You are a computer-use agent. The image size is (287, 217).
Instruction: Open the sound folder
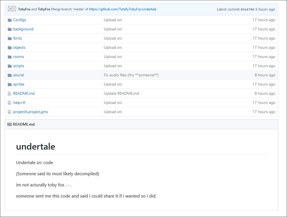(x=18, y=75)
